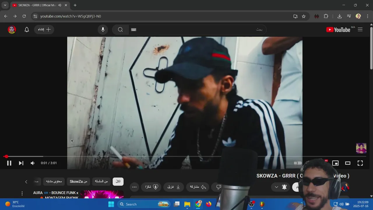
Task: Show Chrome downloads
Action: [339, 16]
